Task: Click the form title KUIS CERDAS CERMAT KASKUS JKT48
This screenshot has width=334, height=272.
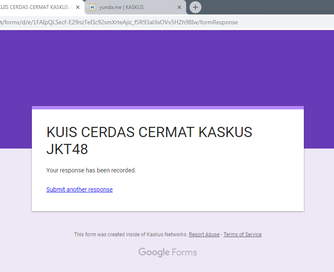Action: (149, 140)
